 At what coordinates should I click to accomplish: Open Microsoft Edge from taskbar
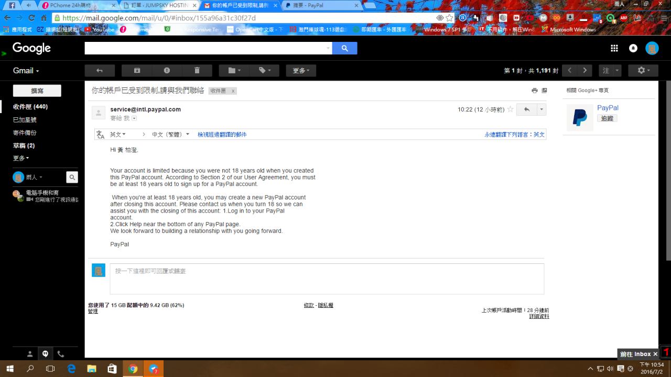[x=71, y=368]
